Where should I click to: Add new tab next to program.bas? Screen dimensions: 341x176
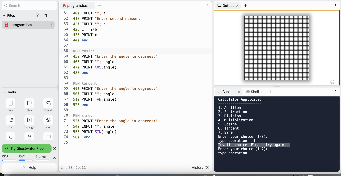[x=99, y=6]
